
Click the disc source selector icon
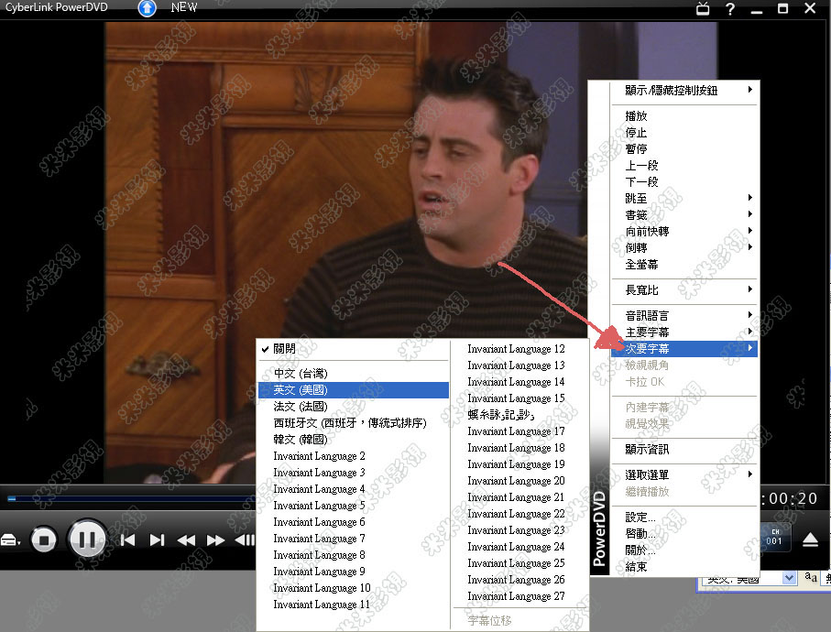11,540
